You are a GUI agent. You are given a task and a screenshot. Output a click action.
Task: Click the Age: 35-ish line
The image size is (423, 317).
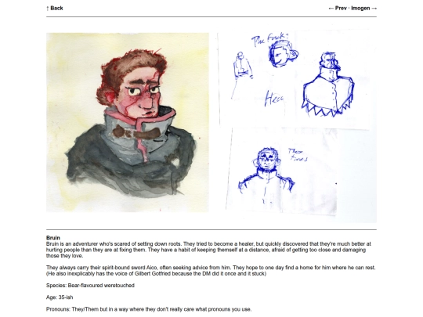[x=60, y=297]
